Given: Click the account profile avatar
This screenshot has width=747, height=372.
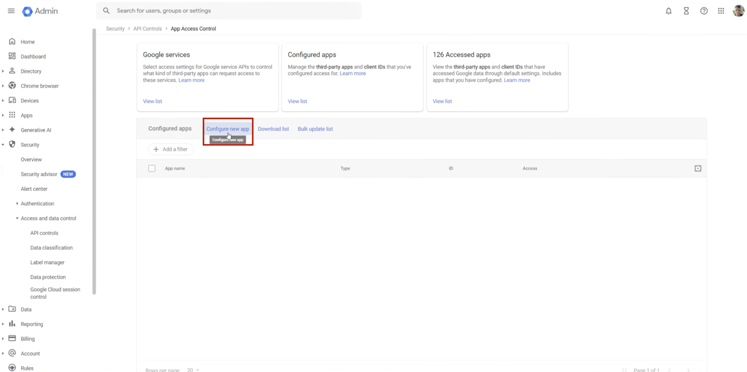Looking at the screenshot, I should pyautogui.click(x=738, y=10).
